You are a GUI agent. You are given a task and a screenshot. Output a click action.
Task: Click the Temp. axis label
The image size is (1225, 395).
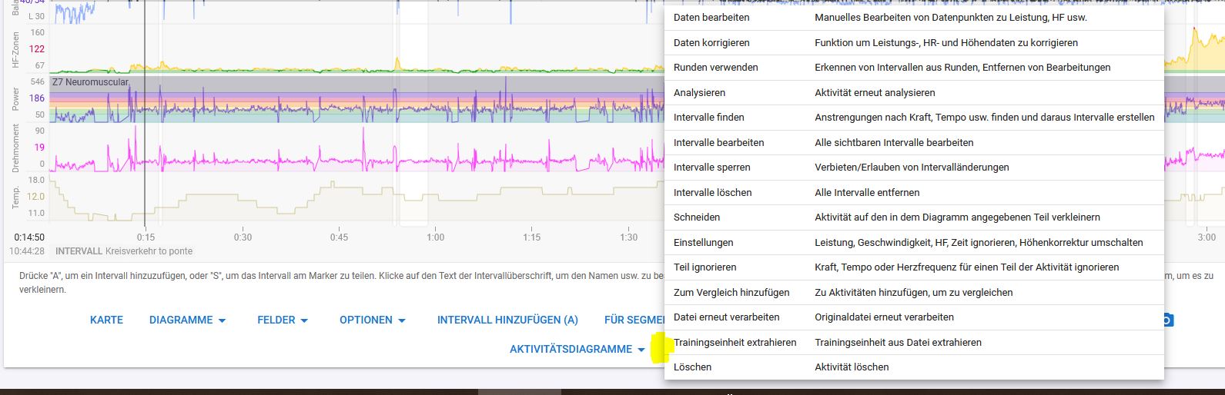tap(16, 197)
